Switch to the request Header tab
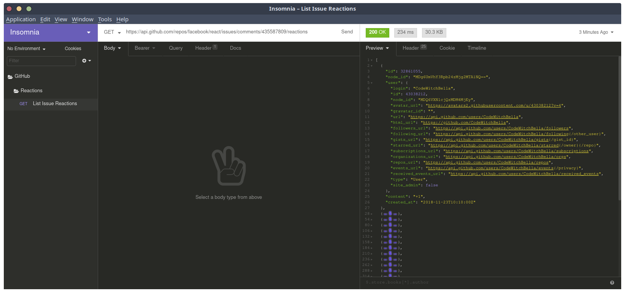This screenshot has width=625, height=293. point(206,48)
